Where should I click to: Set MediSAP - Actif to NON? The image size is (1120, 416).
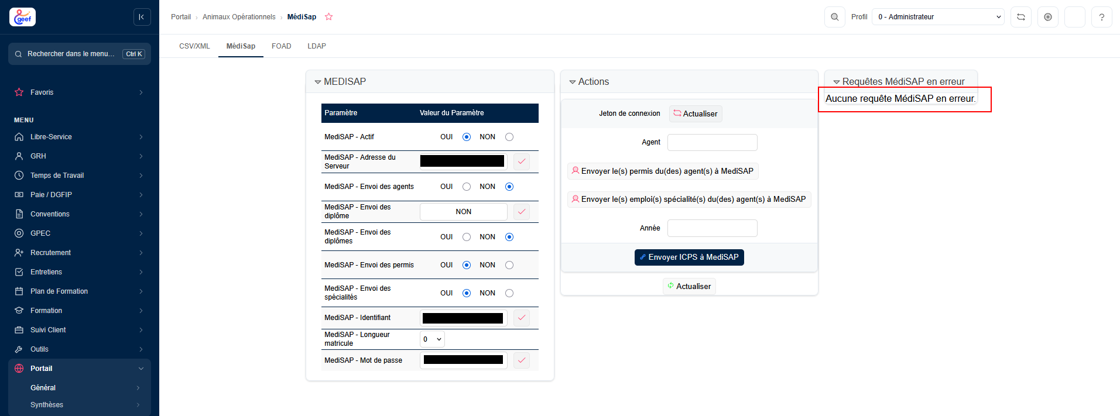509,137
